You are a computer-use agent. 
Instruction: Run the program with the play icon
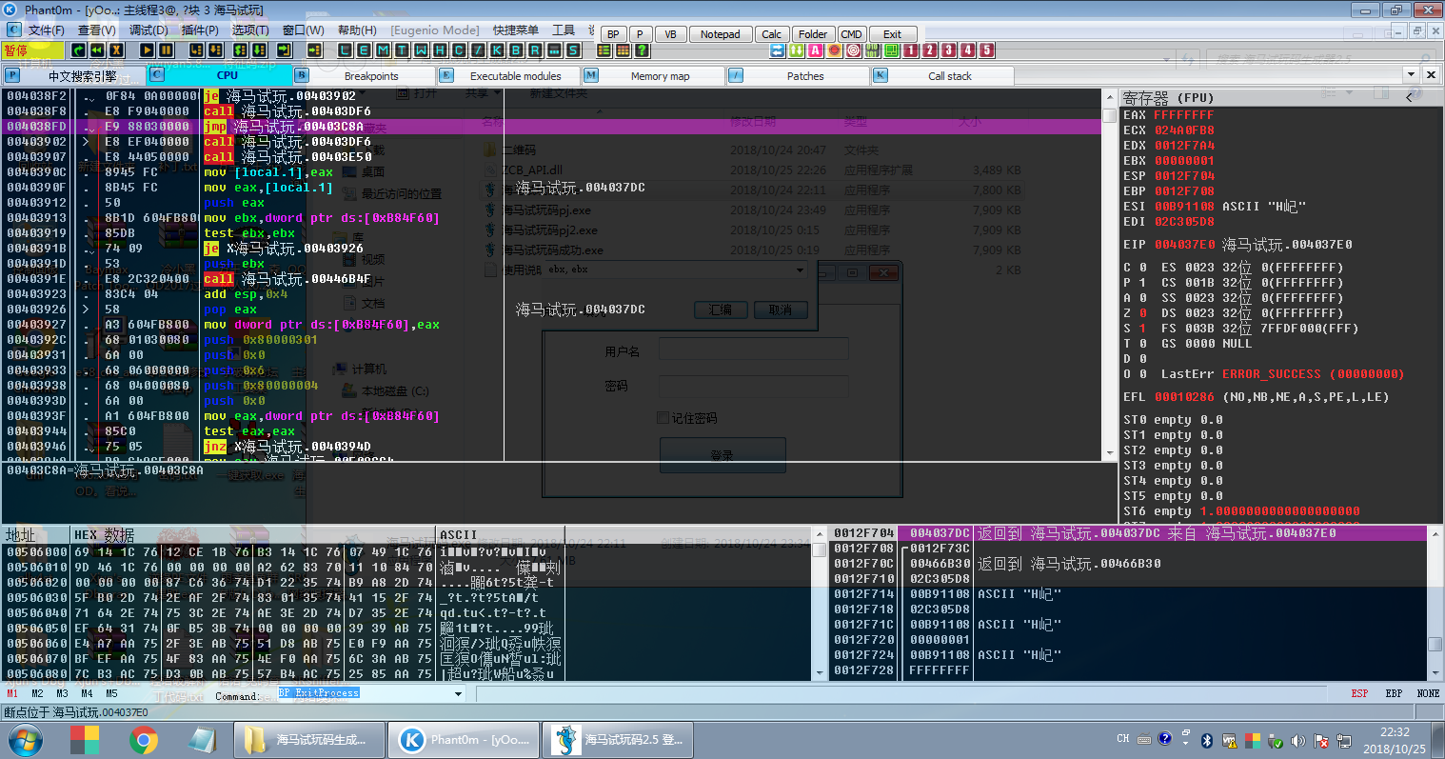click(x=148, y=50)
